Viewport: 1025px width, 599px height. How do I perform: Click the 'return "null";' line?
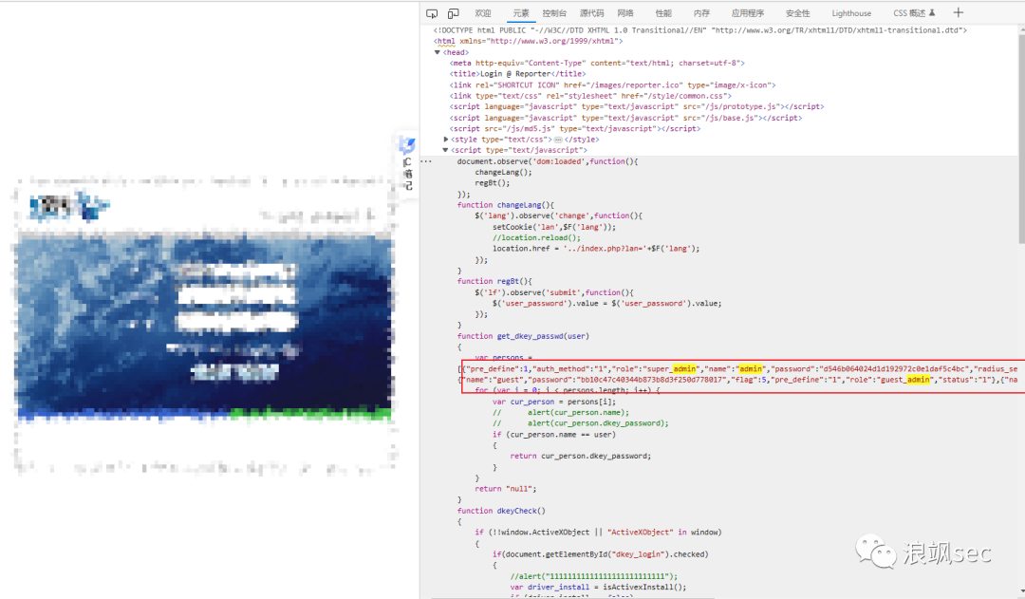coord(505,489)
